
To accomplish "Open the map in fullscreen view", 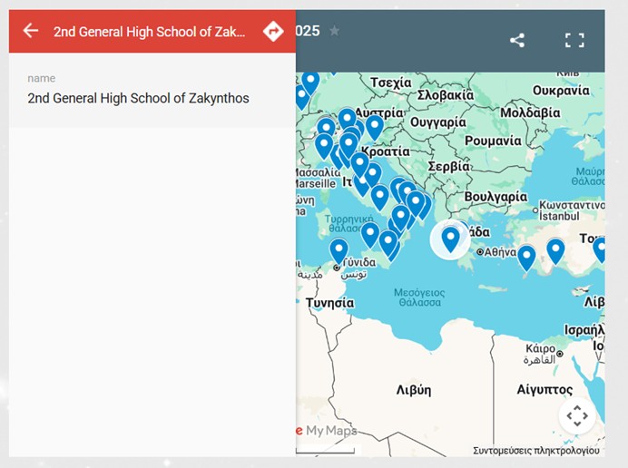I will 574,40.
